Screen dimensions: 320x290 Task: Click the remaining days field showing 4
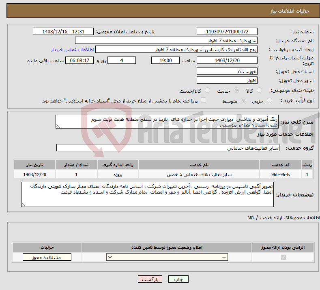122,60
